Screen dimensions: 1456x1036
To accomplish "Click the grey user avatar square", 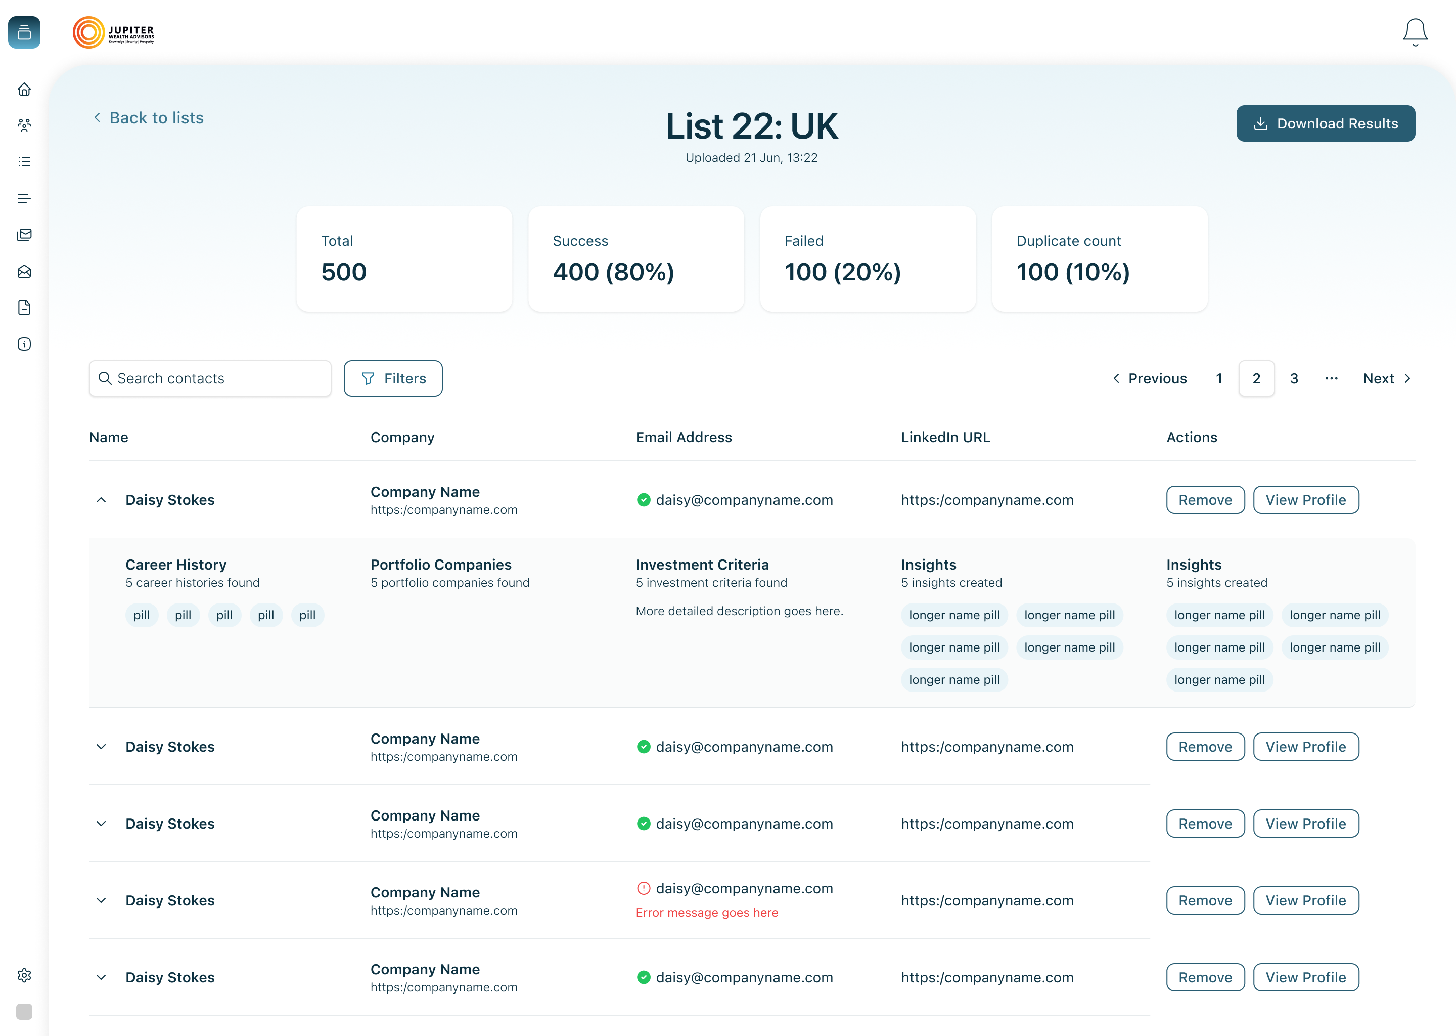I will tap(24, 1011).
